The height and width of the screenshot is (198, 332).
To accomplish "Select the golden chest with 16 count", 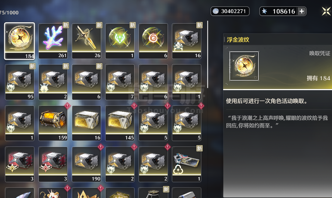I will pyautogui.click(x=86, y=123).
